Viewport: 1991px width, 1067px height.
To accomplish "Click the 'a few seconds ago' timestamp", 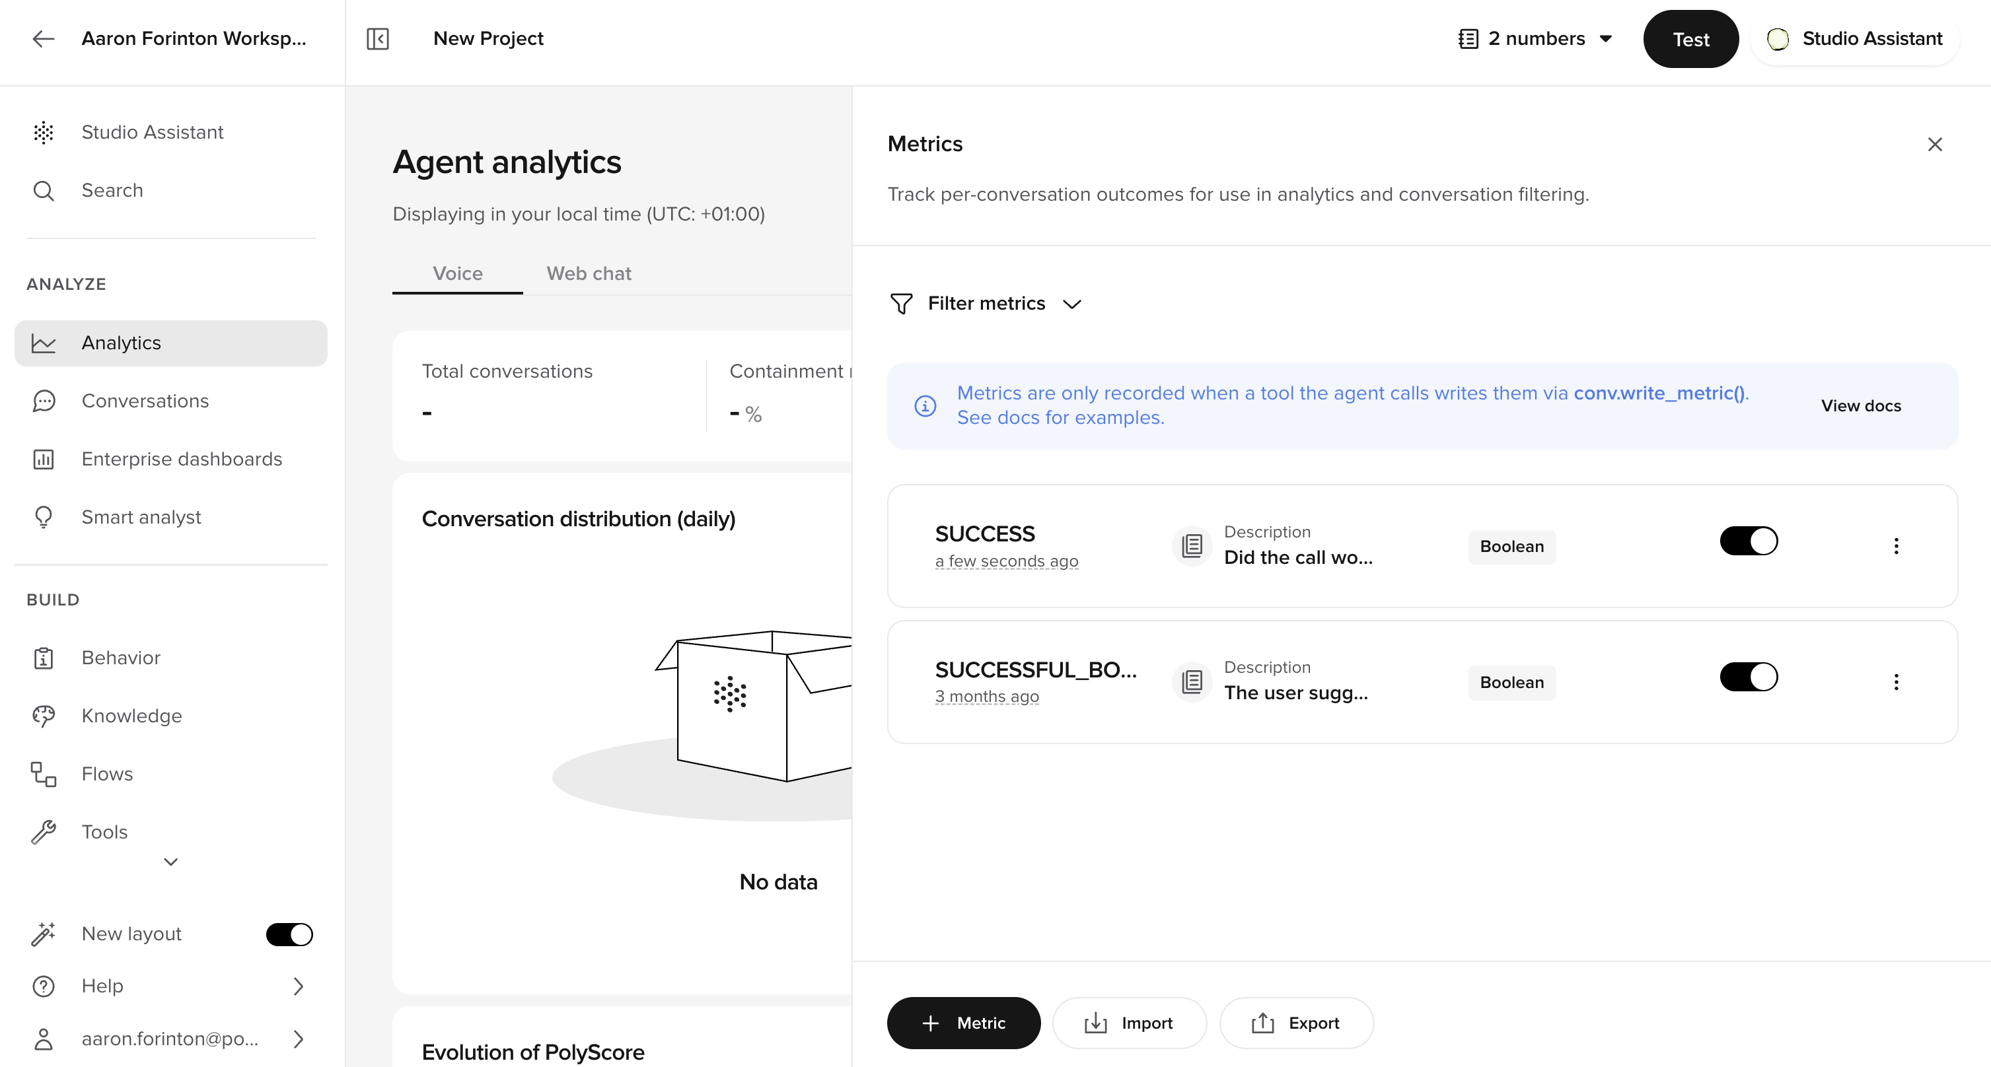I will click(x=1006, y=562).
